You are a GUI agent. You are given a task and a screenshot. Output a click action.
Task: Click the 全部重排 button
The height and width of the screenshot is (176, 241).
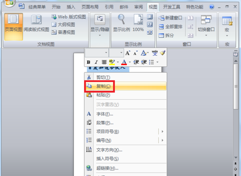[x=170, y=27]
